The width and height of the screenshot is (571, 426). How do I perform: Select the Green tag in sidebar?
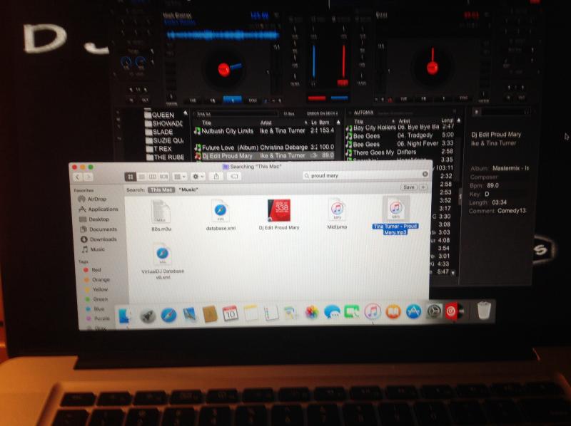(x=96, y=299)
